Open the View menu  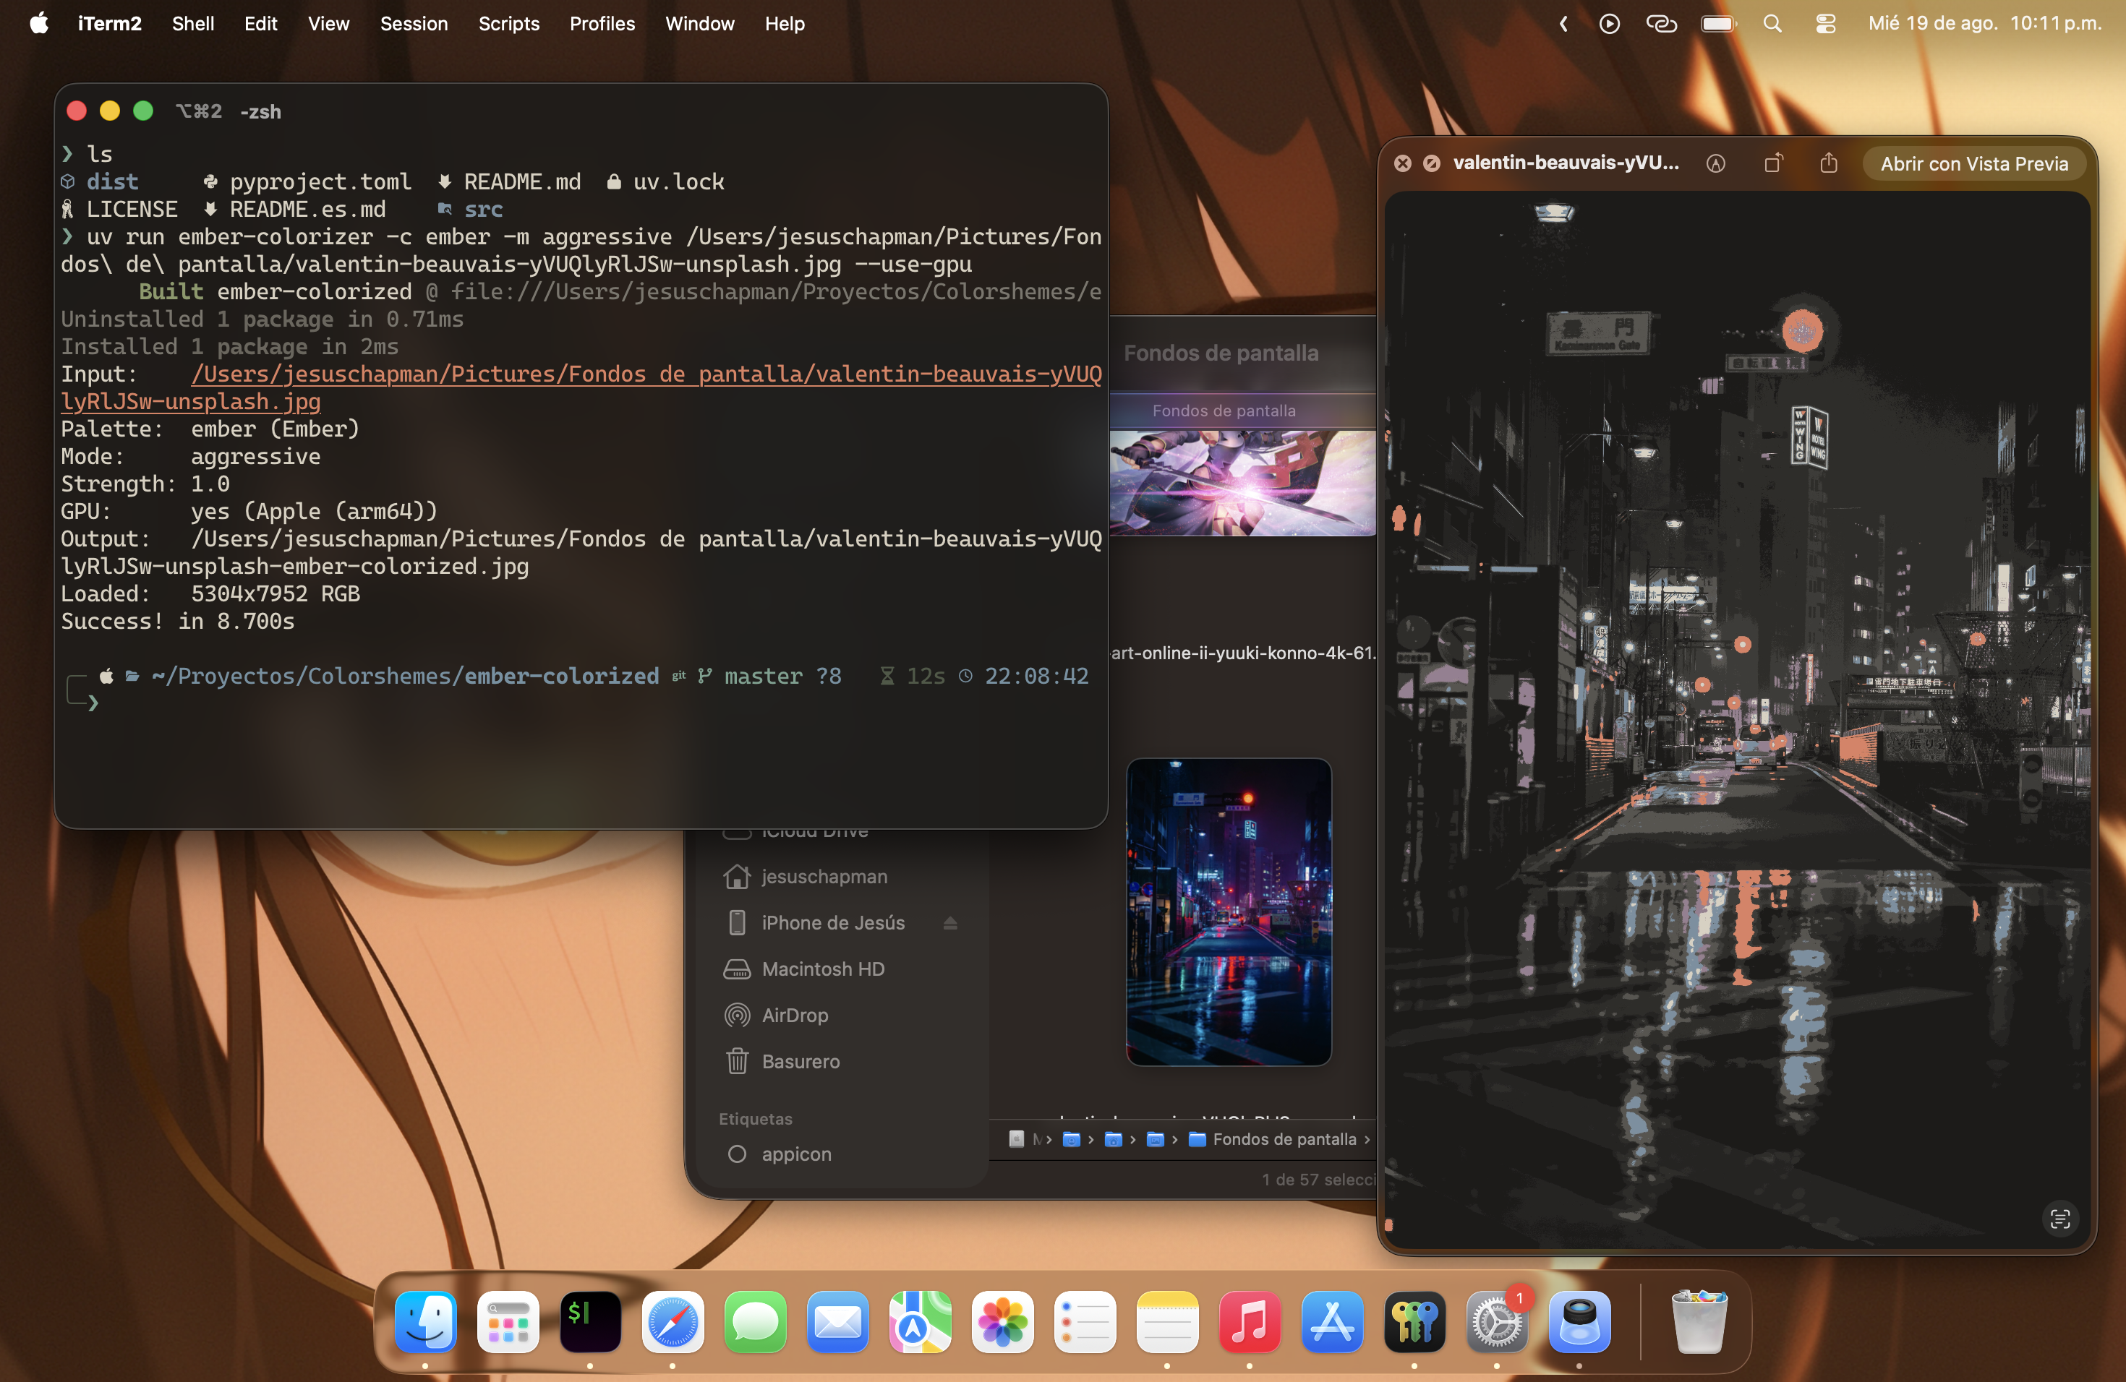pos(329,24)
